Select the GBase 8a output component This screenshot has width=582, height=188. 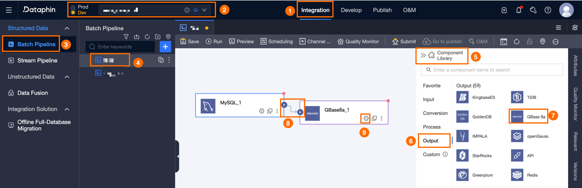coord(529,116)
